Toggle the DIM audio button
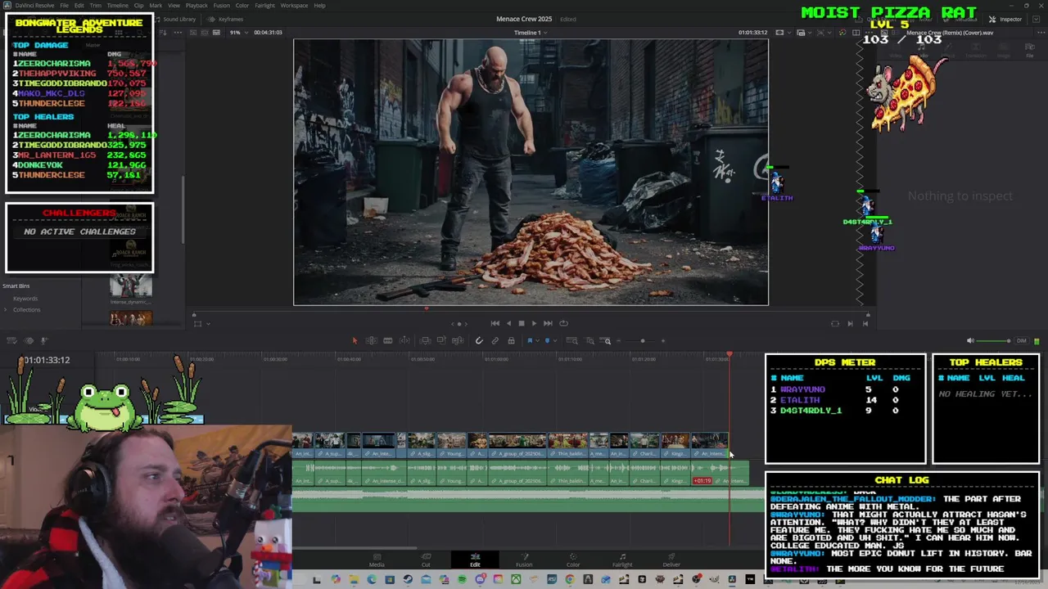This screenshot has width=1048, height=589. (x=1021, y=341)
